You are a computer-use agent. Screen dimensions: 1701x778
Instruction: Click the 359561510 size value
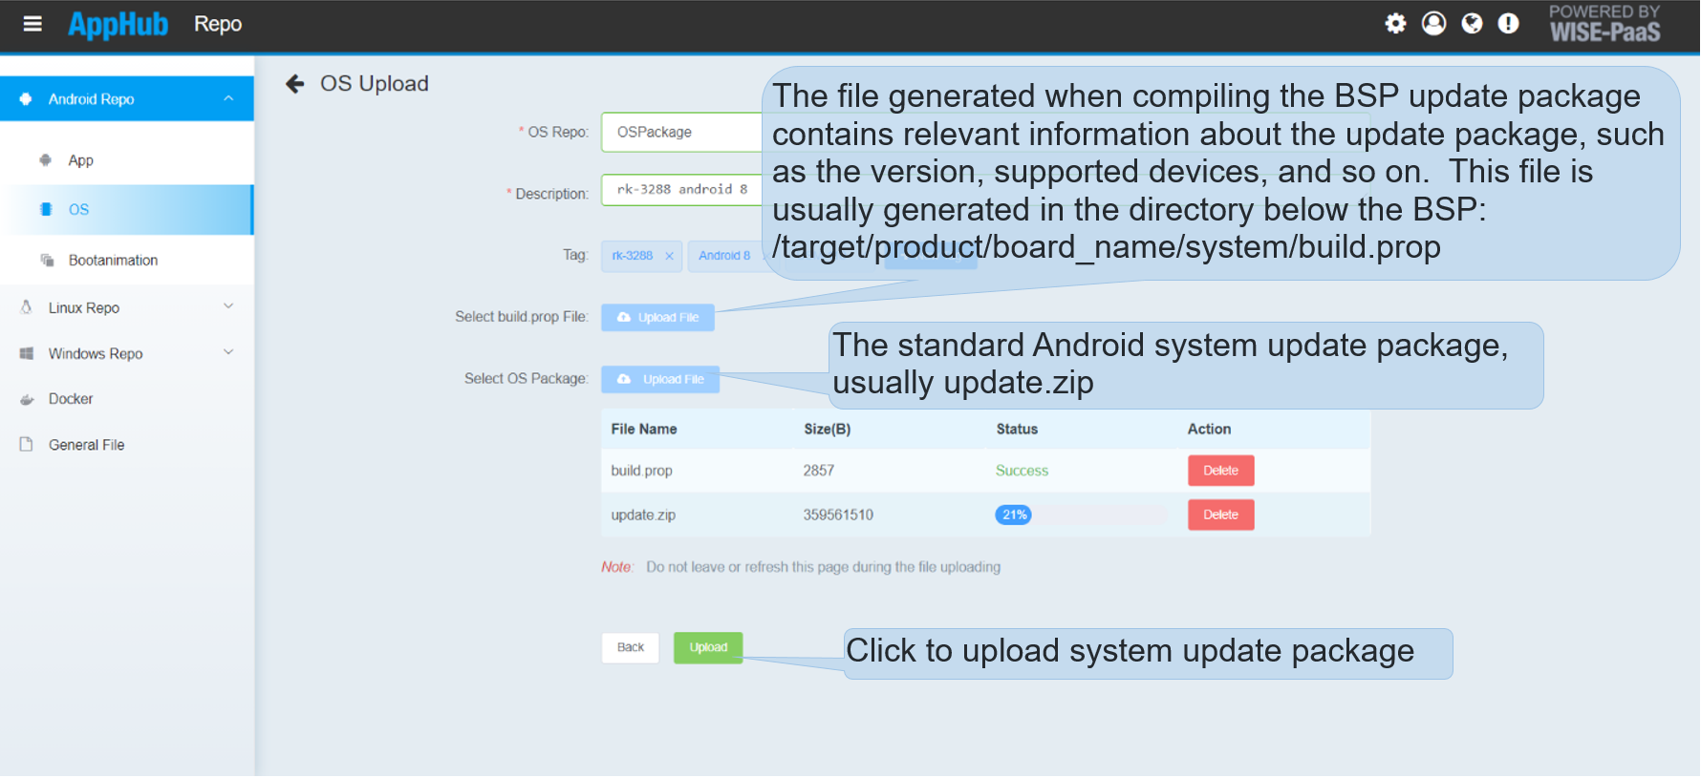click(x=838, y=515)
